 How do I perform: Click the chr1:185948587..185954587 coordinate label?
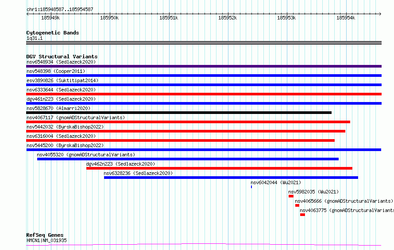(x=60, y=10)
